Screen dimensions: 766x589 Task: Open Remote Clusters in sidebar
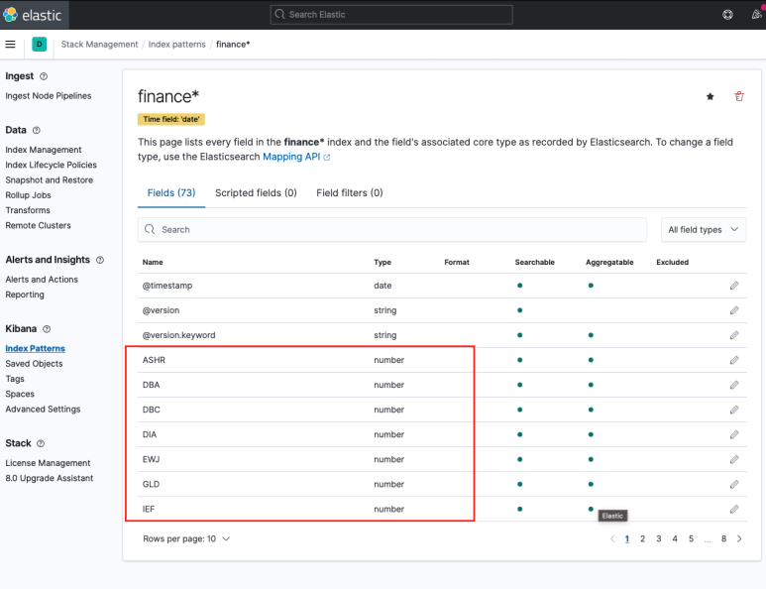38,225
